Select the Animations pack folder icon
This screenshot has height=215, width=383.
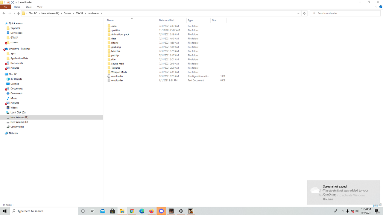click(109, 34)
